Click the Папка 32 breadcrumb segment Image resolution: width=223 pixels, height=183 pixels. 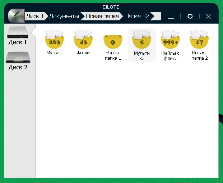(x=136, y=16)
